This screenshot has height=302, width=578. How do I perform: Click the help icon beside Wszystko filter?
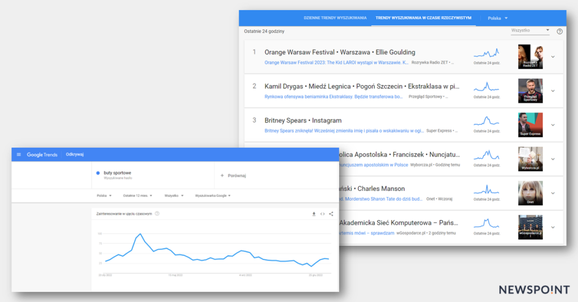coord(559,32)
